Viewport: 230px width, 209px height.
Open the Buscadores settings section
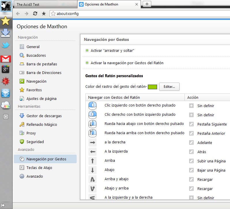tap(36, 55)
